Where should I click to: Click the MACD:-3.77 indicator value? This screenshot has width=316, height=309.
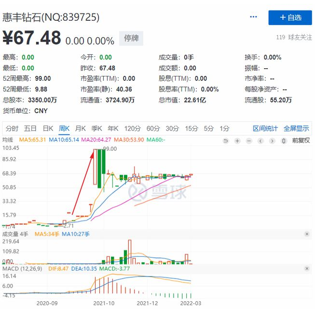click(114, 268)
